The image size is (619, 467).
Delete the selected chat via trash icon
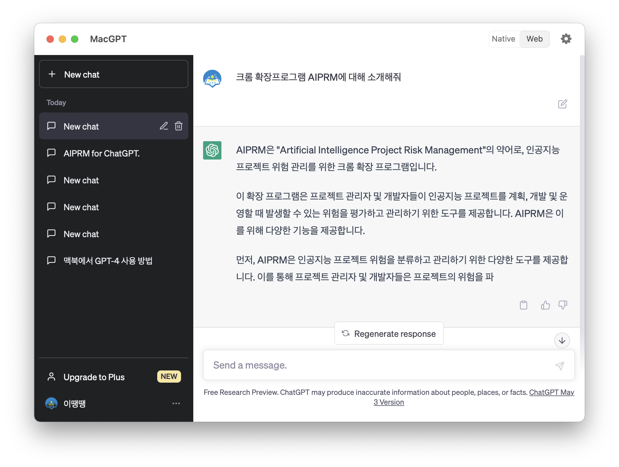tap(179, 126)
